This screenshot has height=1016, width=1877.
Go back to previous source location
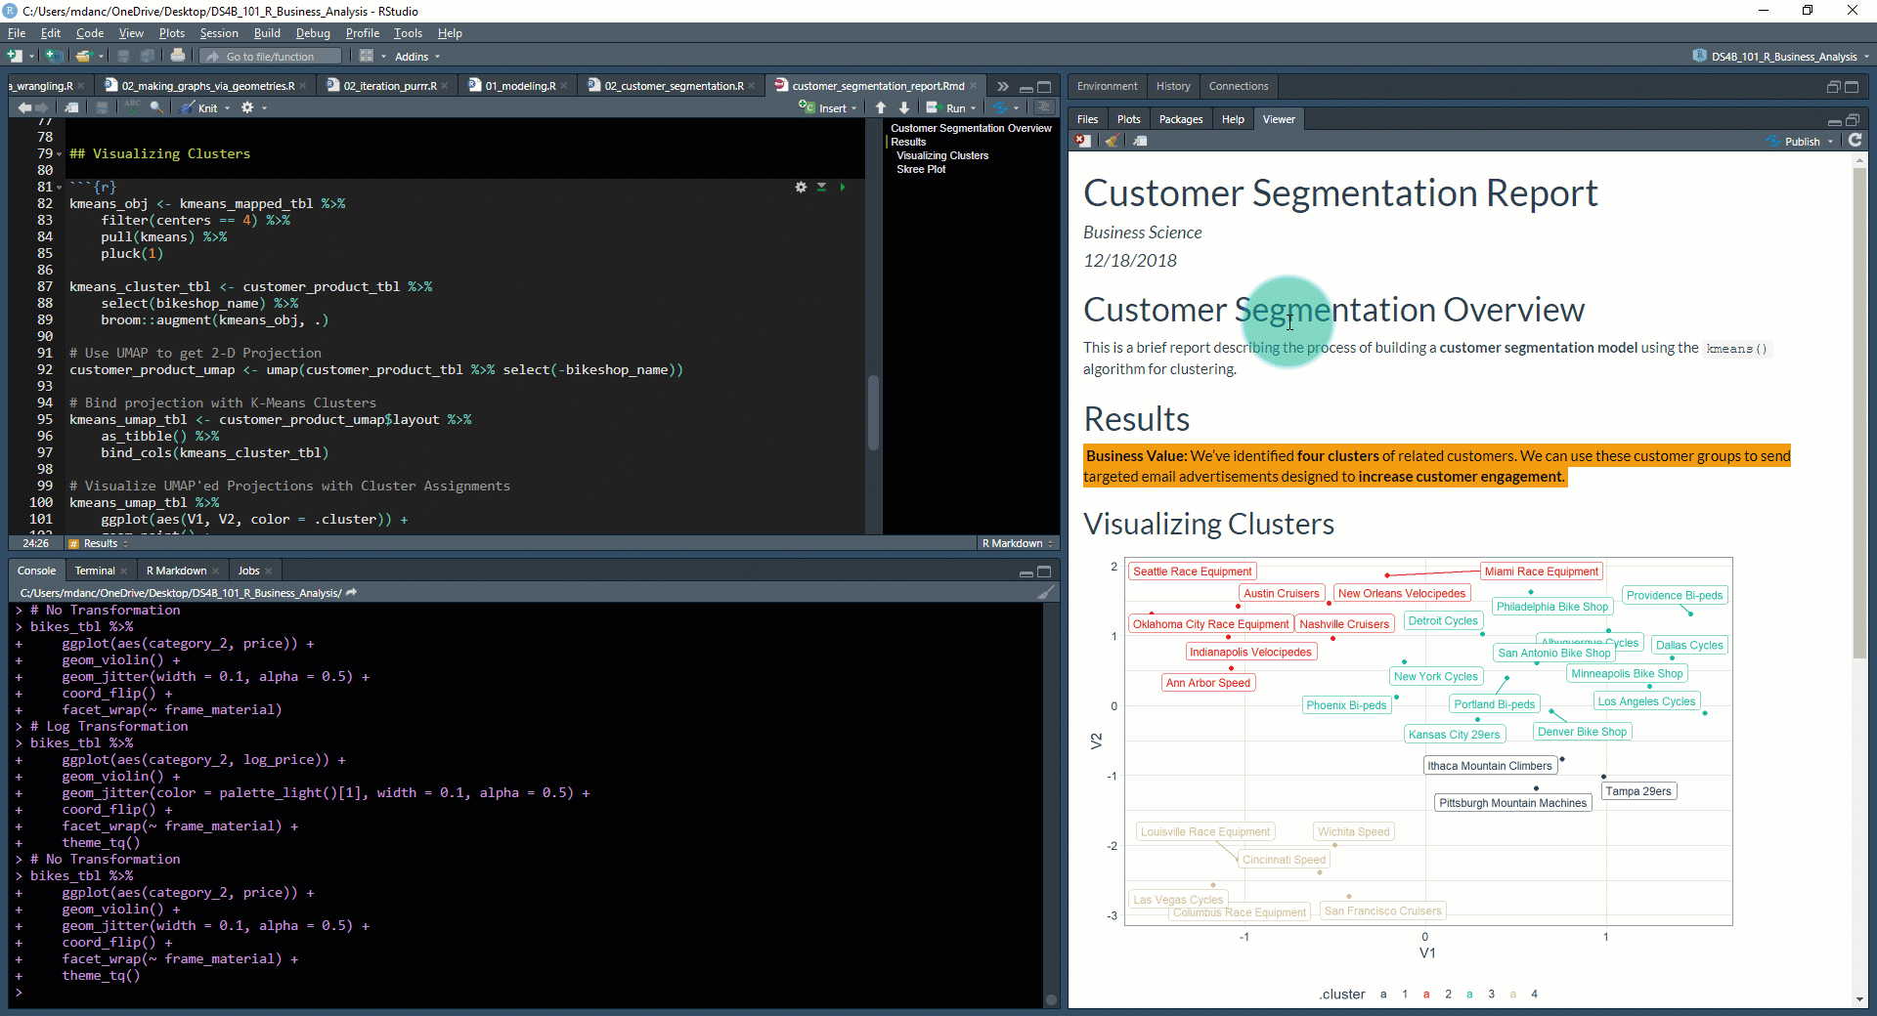(24, 107)
